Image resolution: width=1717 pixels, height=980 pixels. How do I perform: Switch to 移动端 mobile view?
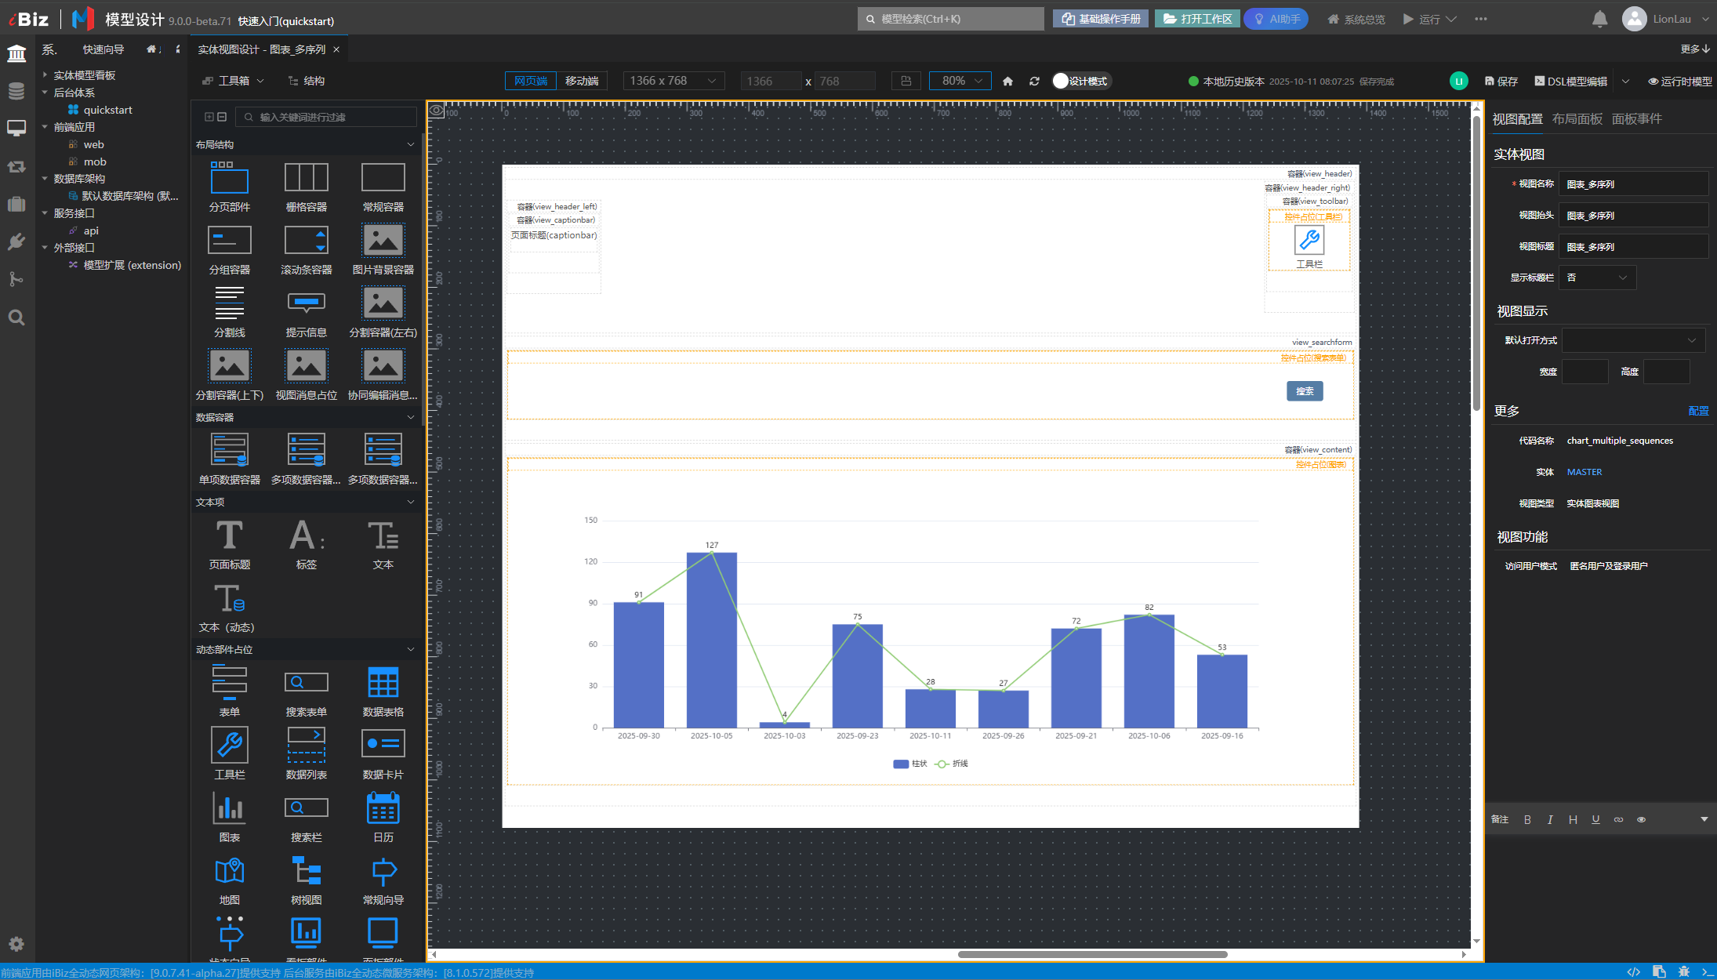(x=582, y=82)
